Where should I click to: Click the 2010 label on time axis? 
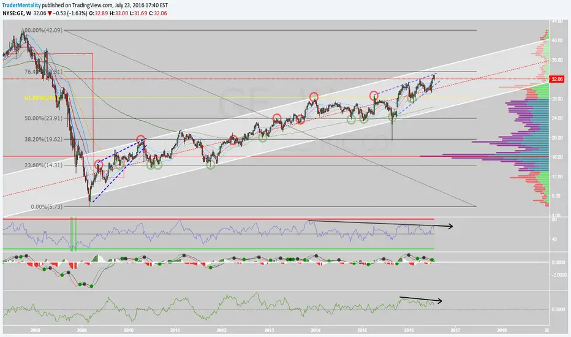click(129, 330)
